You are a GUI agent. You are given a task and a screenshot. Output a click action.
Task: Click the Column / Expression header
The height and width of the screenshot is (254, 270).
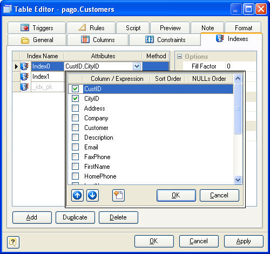[x=117, y=79]
